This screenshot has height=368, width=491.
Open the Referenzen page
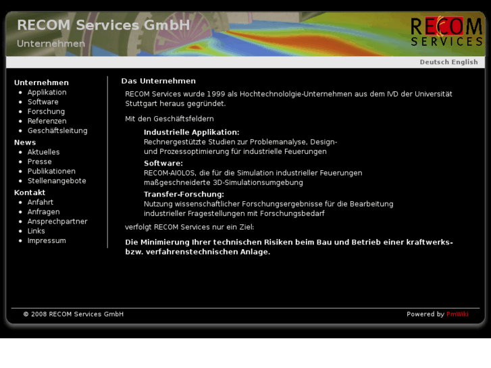pyautogui.click(x=47, y=121)
